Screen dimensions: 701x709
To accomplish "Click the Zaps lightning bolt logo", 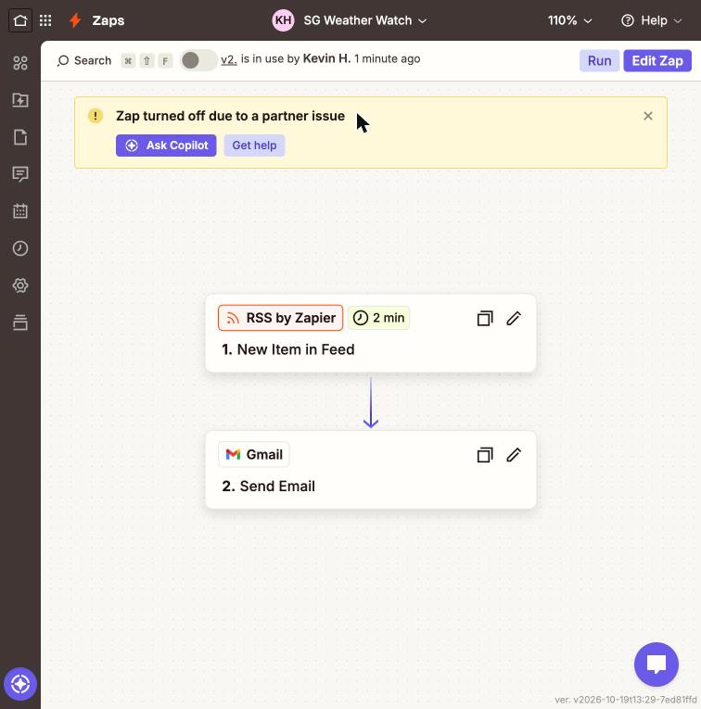I will tap(75, 20).
